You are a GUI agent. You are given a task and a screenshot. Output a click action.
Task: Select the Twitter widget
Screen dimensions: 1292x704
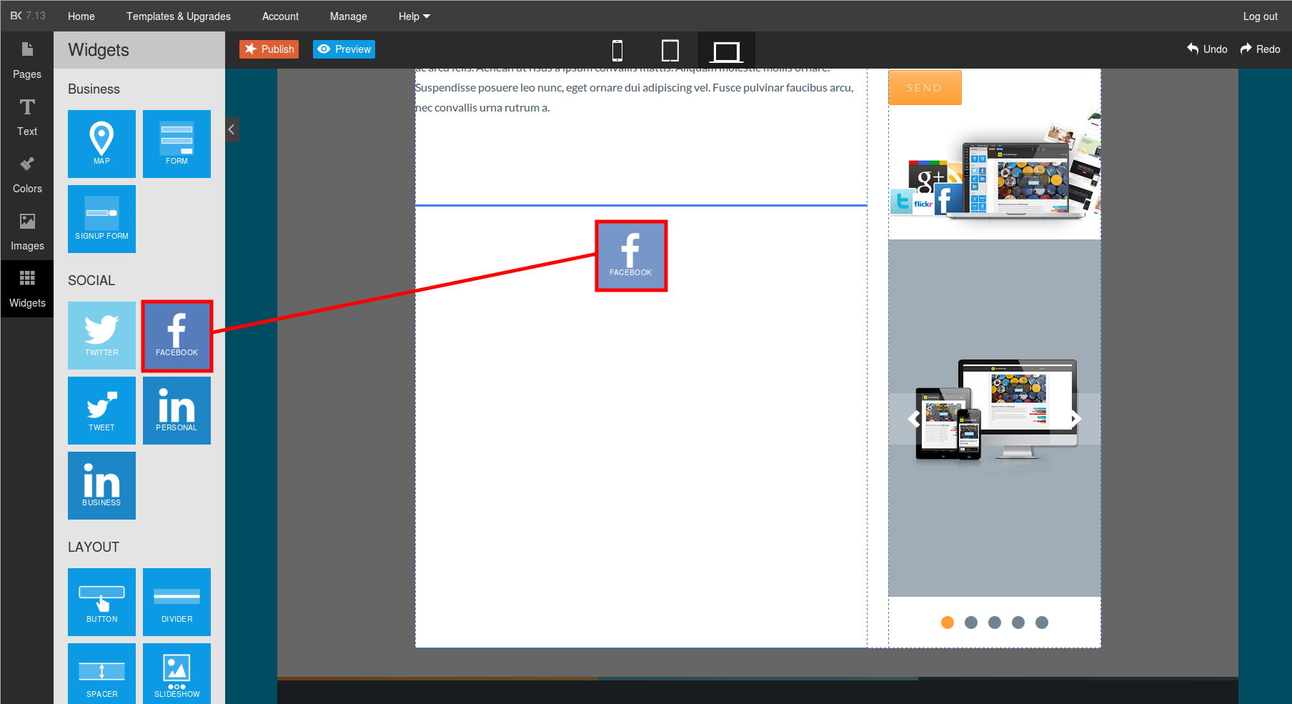pos(101,335)
